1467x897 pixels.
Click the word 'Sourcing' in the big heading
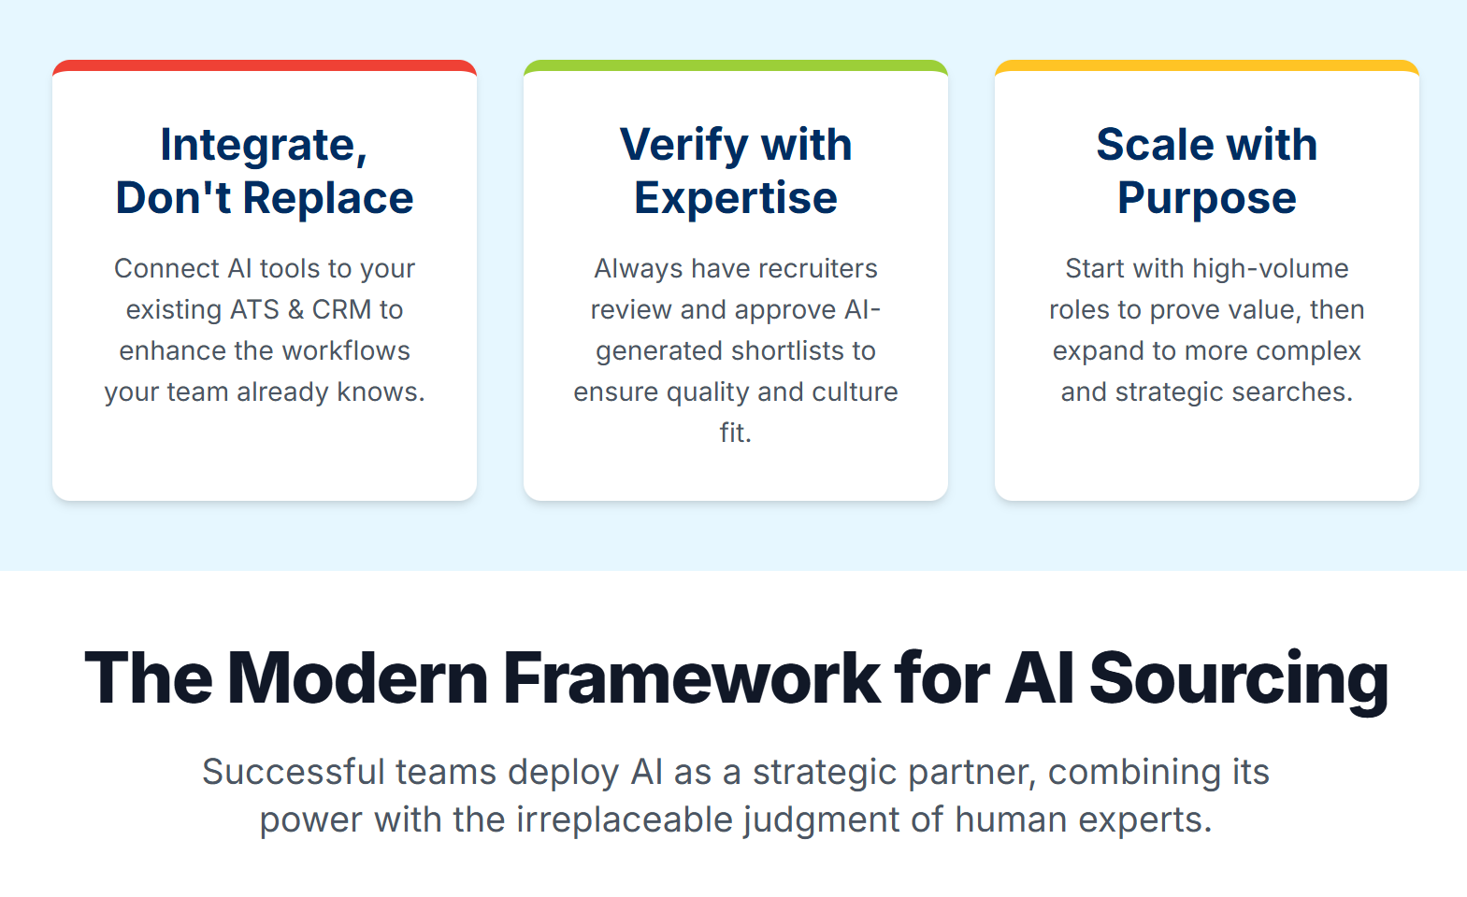(x=1239, y=679)
